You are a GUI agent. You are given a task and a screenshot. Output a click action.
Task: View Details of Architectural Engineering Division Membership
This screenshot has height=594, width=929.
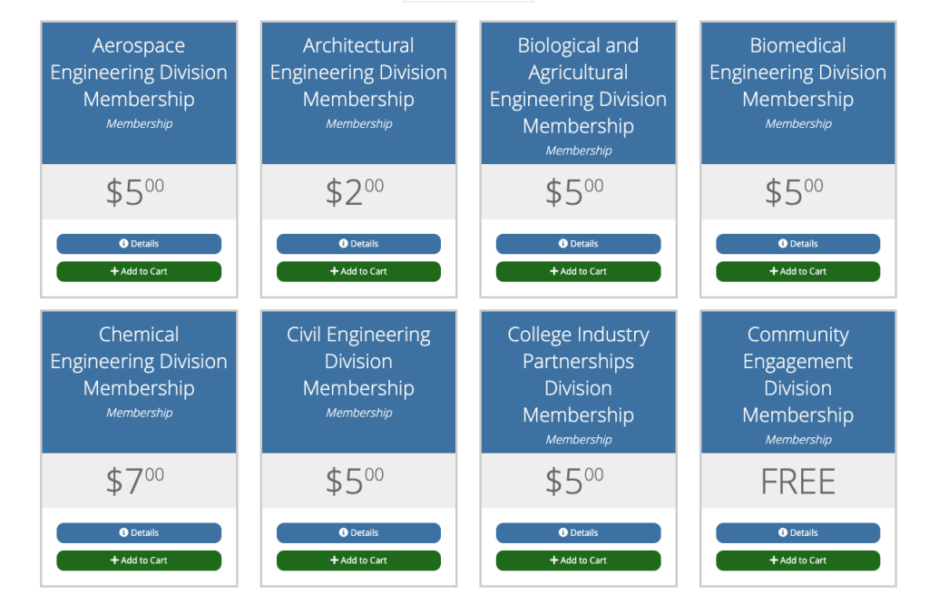358,243
